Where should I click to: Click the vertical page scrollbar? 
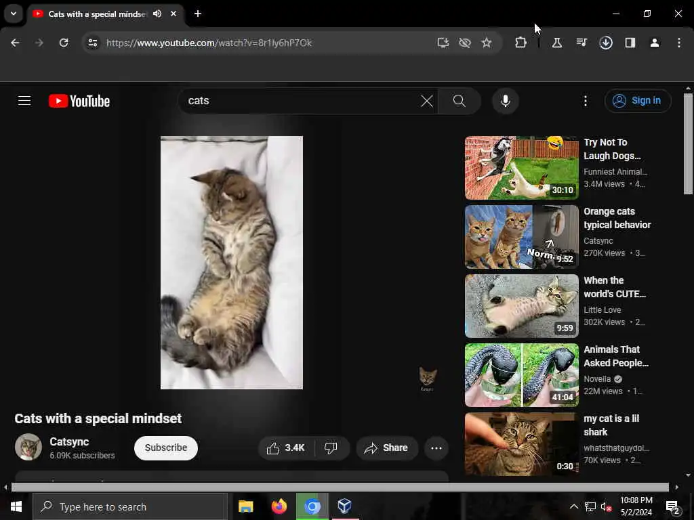tap(687, 144)
